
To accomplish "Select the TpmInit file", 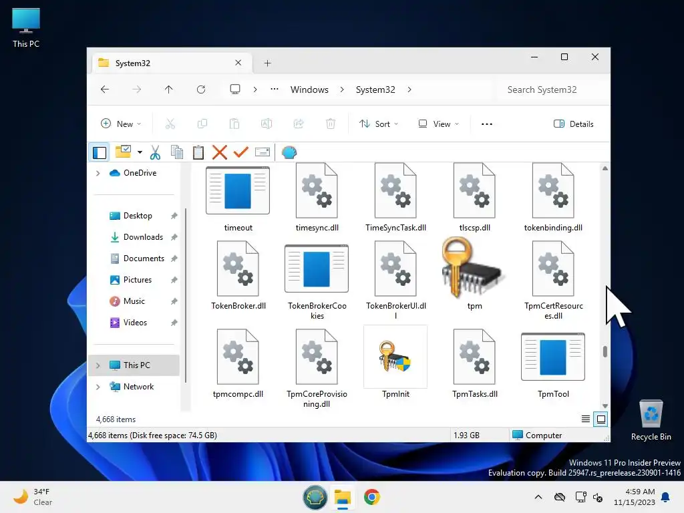I will (x=395, y=363).
